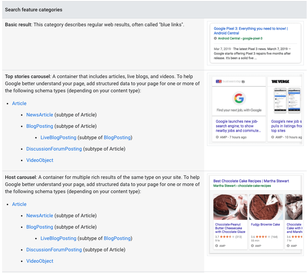Open Best Chocolate Cake Recipes Martha Stewart title
The width and height of the screenshot is (307, 273).
pyautogui.click(x=251, y=181)
